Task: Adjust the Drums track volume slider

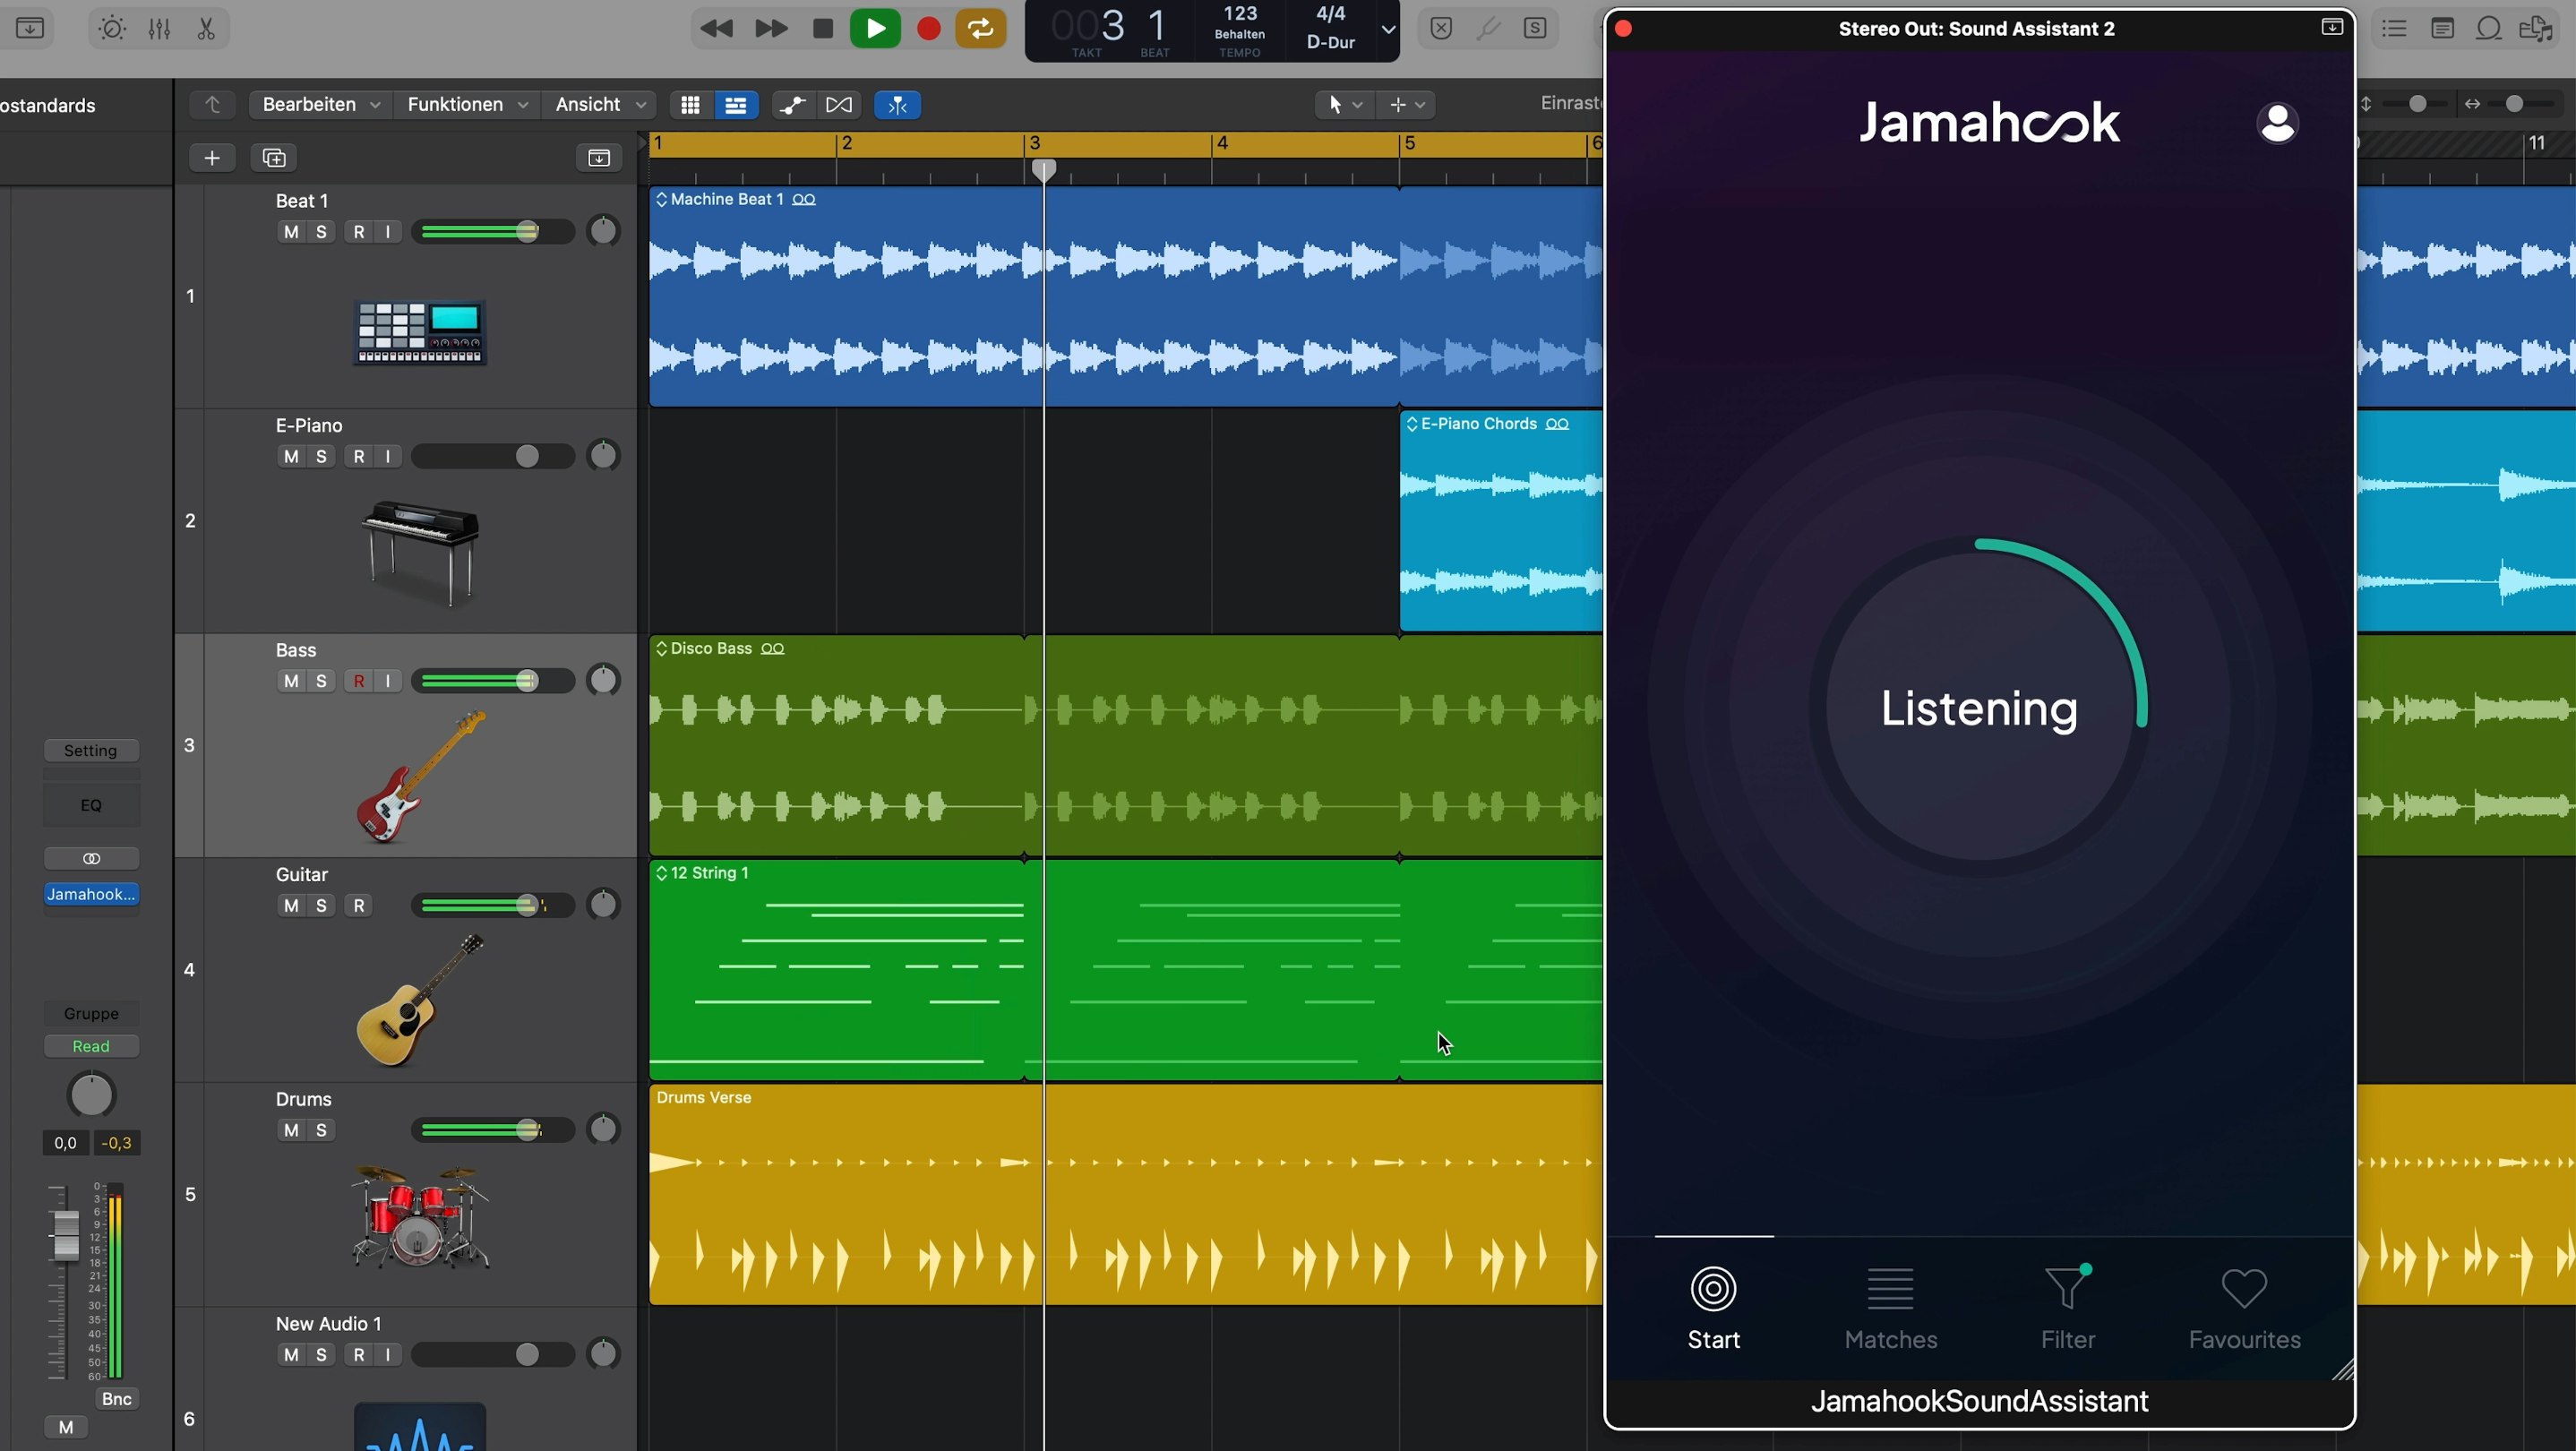Action: point(527,1131)
